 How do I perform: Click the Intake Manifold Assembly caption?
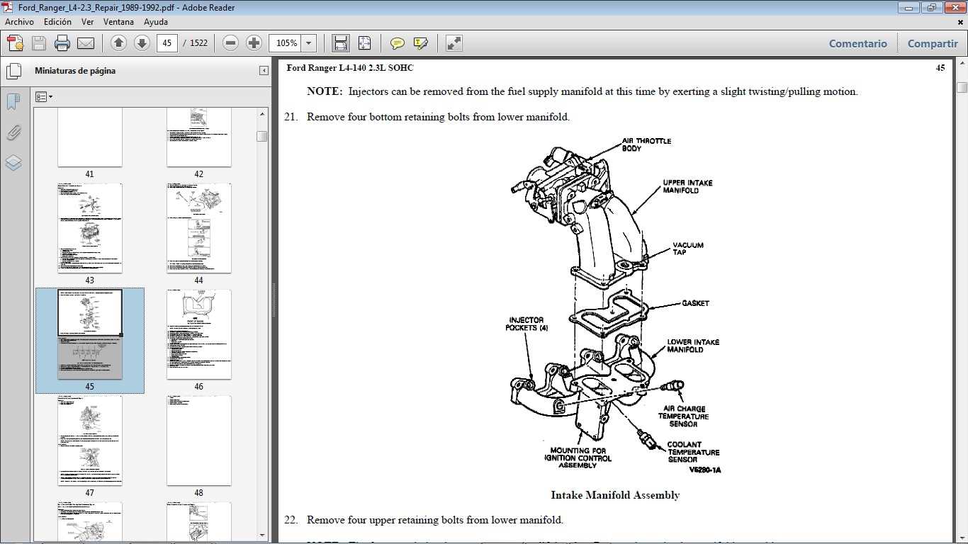tap(615, 495)
